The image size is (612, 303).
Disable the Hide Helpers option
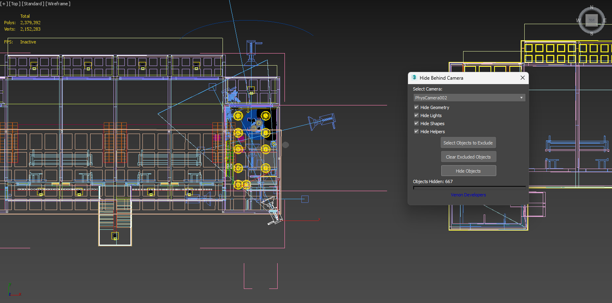(x=416, y=132)
